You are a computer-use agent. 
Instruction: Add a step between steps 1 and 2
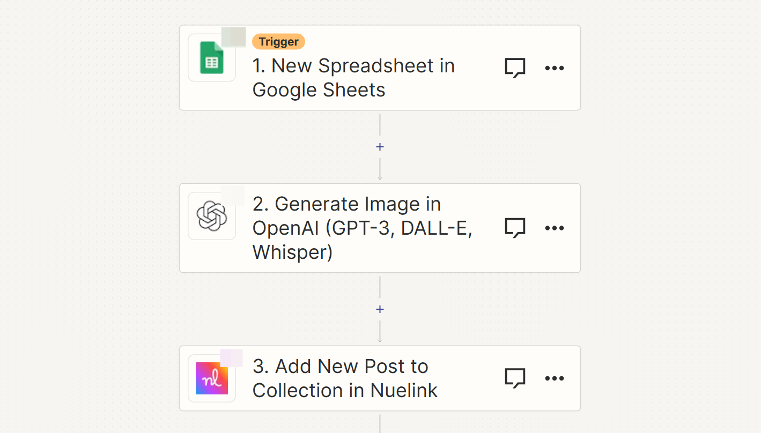tap(380, 147)
